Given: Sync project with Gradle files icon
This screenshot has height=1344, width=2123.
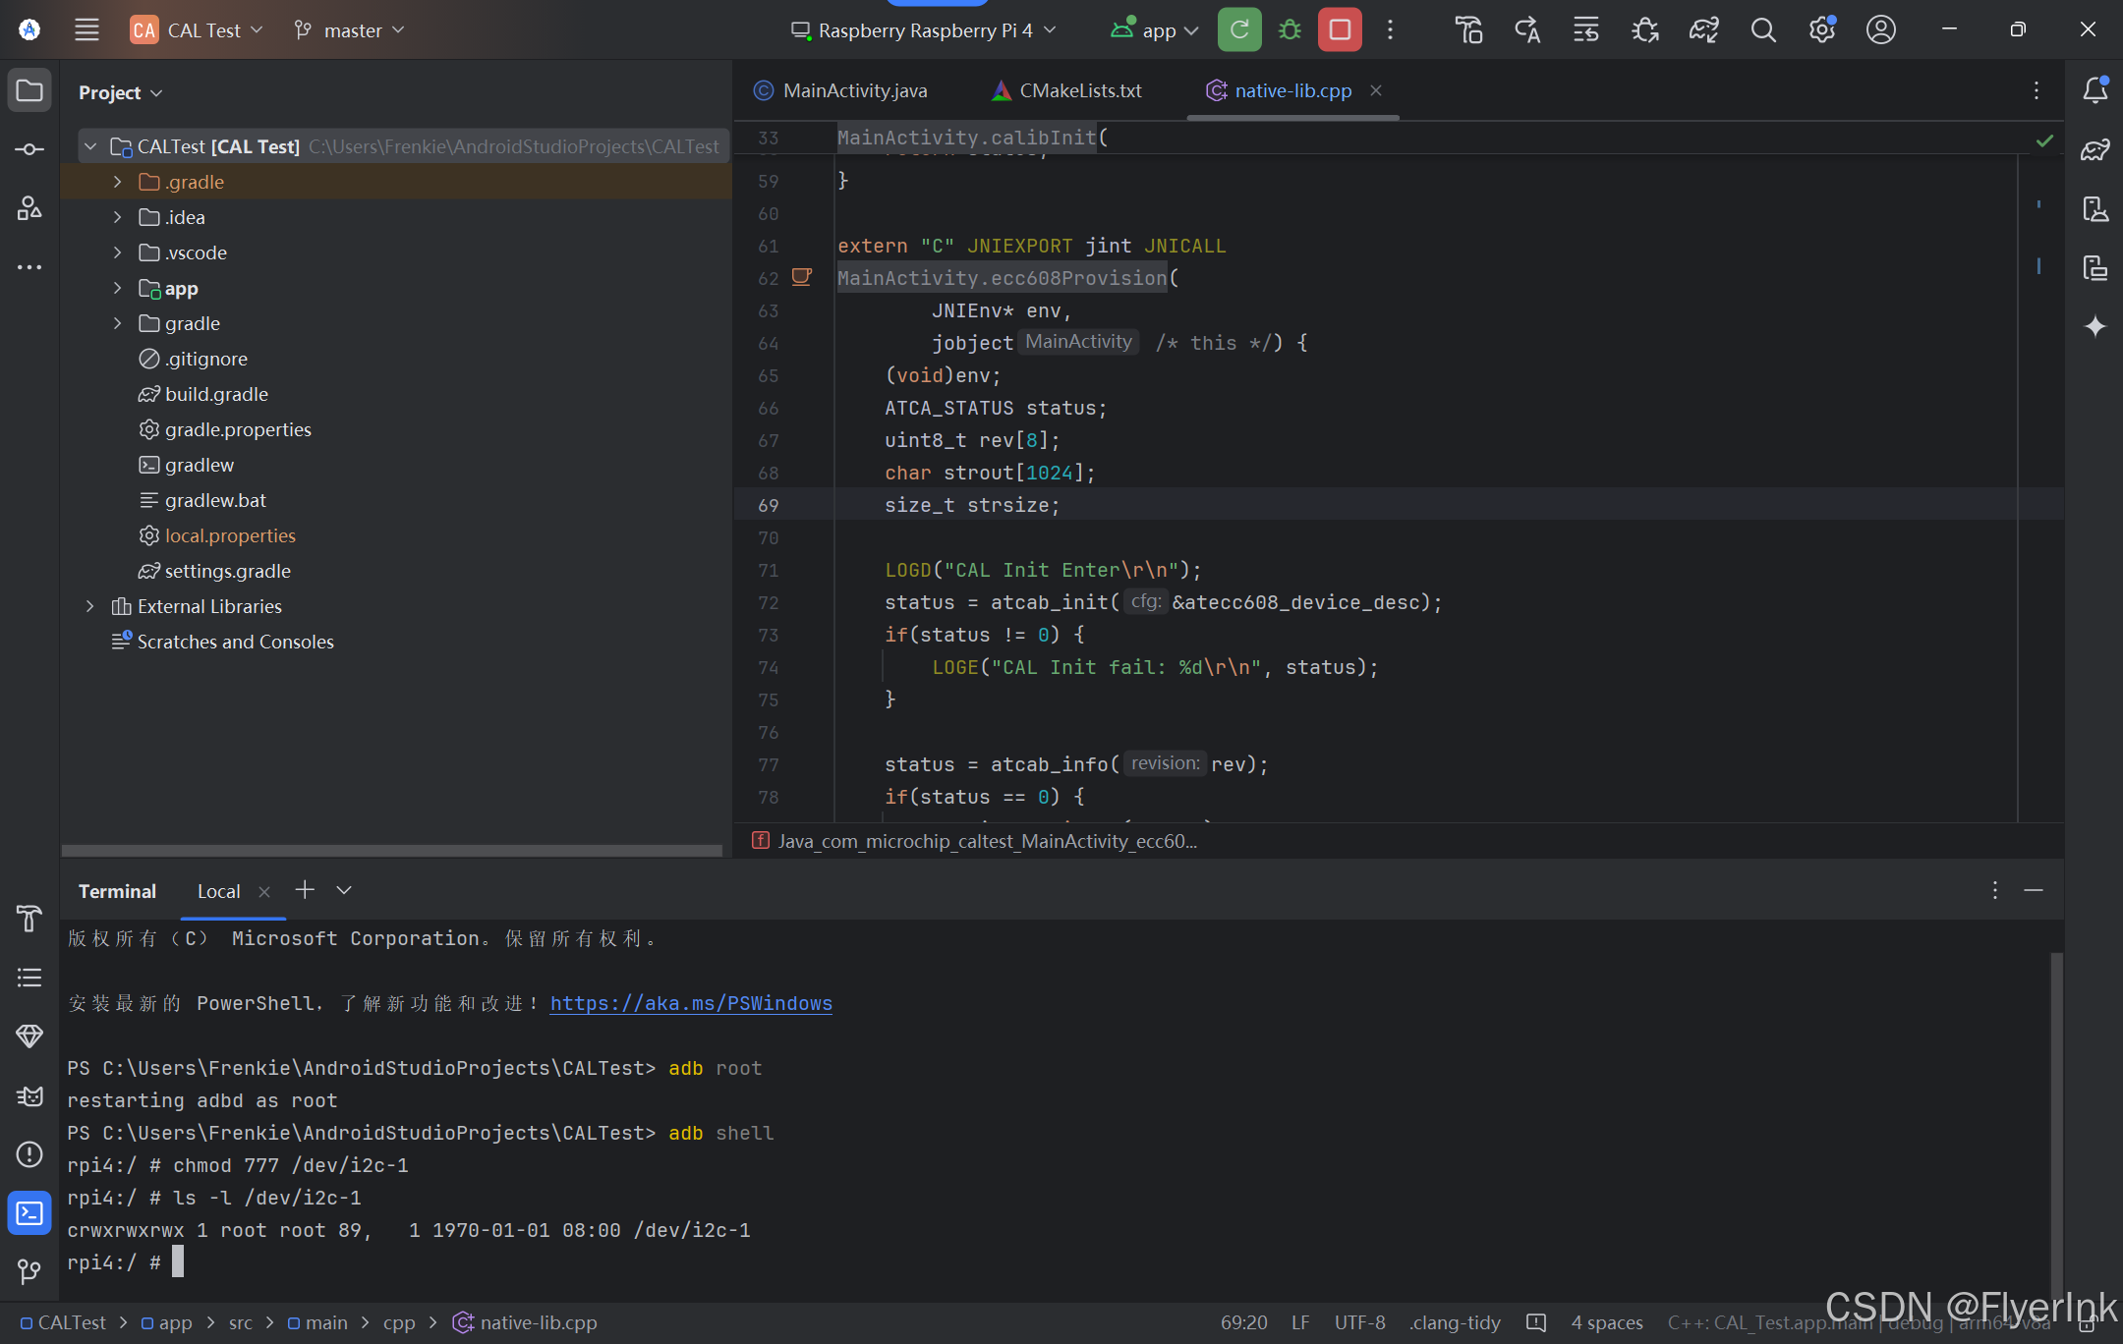Looking at the screenshot, I should 1704,29.
